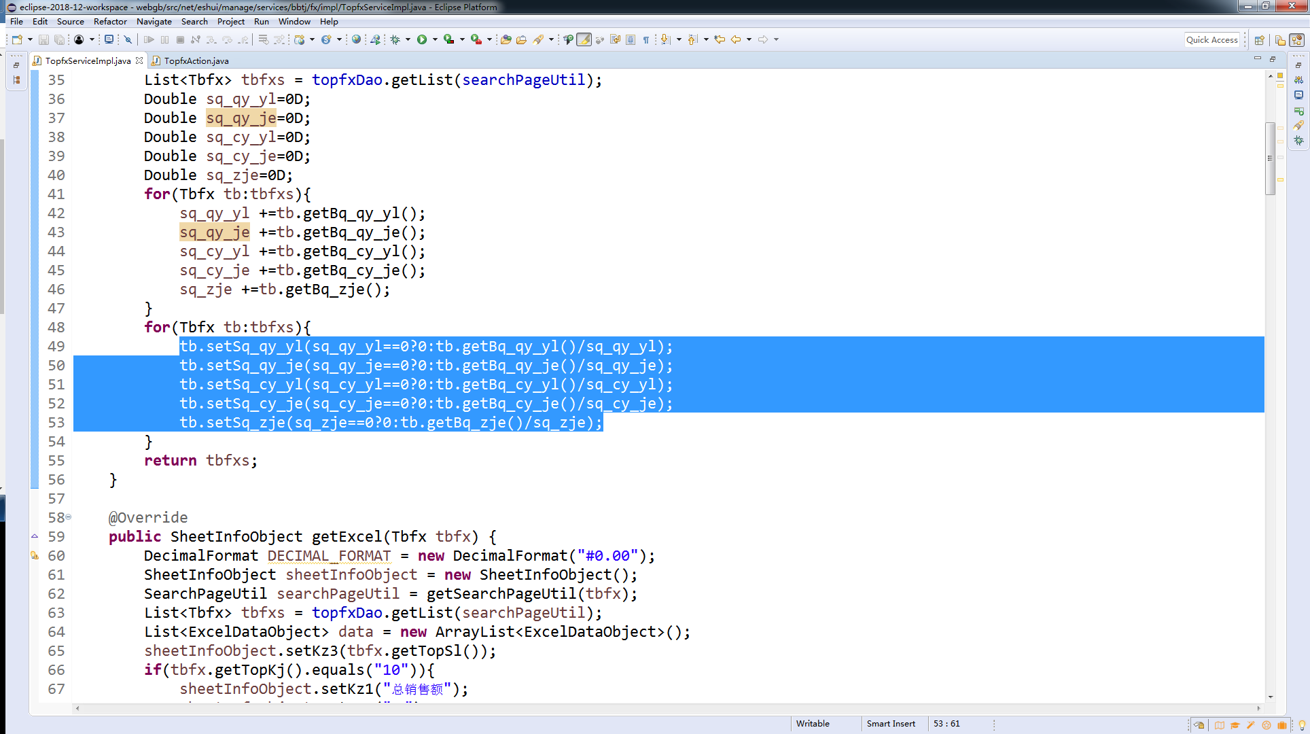Screen dimensions: 1310x734
Task: Click the Last Edit Location icon
Action: click(720, 39)
